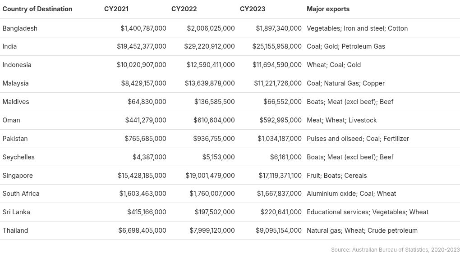The height and width of the screenshot is (253, 460).
Task: Select Sri Lanka's Educational services exports cell
Action: click(x=367, y=212)
